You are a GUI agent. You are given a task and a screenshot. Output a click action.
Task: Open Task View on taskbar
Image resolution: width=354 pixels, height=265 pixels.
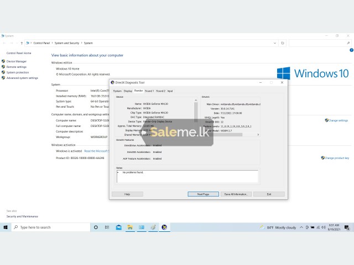click(x=107, y=227)
